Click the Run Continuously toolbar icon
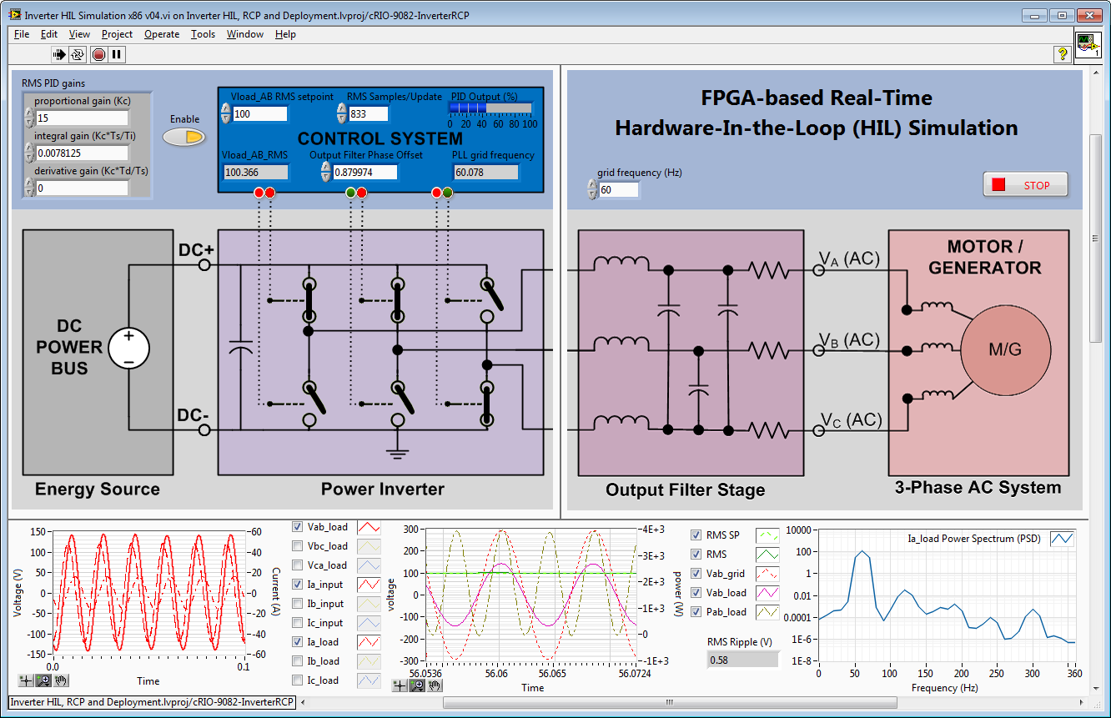1111x718 pixels. 78,54
